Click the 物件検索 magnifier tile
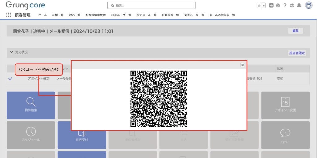The width and height of the screenshot is (317, 158). click(31, 105)
